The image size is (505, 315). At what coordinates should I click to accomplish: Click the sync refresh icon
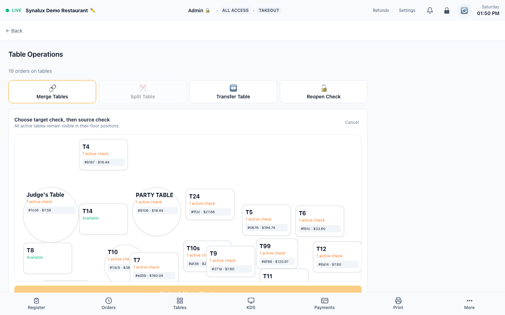pos(464,10)
